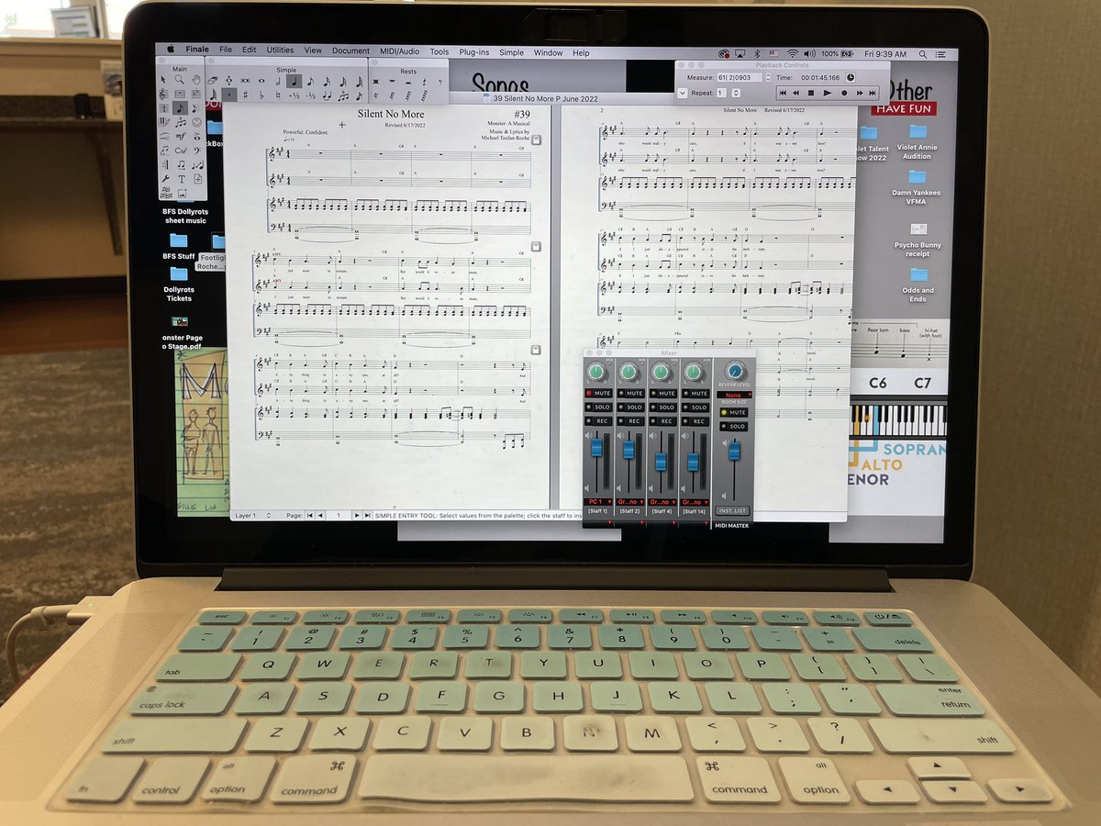Select the Selection arrow tool in Main palette
This screenshot has height=826, width=1101.
[163, 80]
